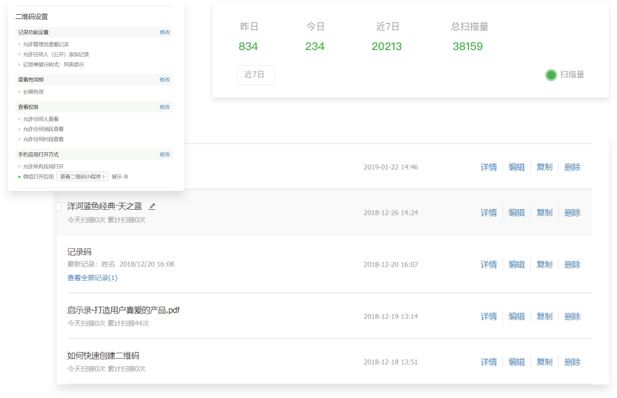
Task: Click 允许任何地区查看 setting line
Action: point(43,129)
